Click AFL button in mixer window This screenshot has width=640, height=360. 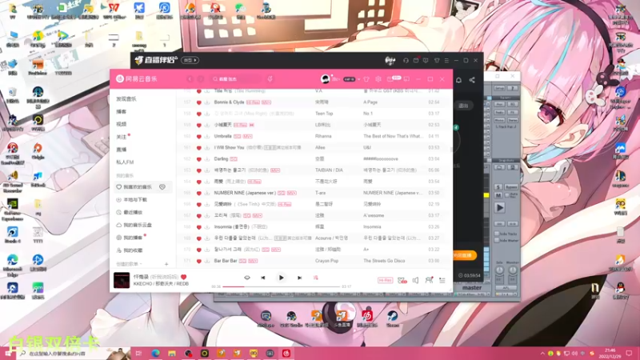506,288
